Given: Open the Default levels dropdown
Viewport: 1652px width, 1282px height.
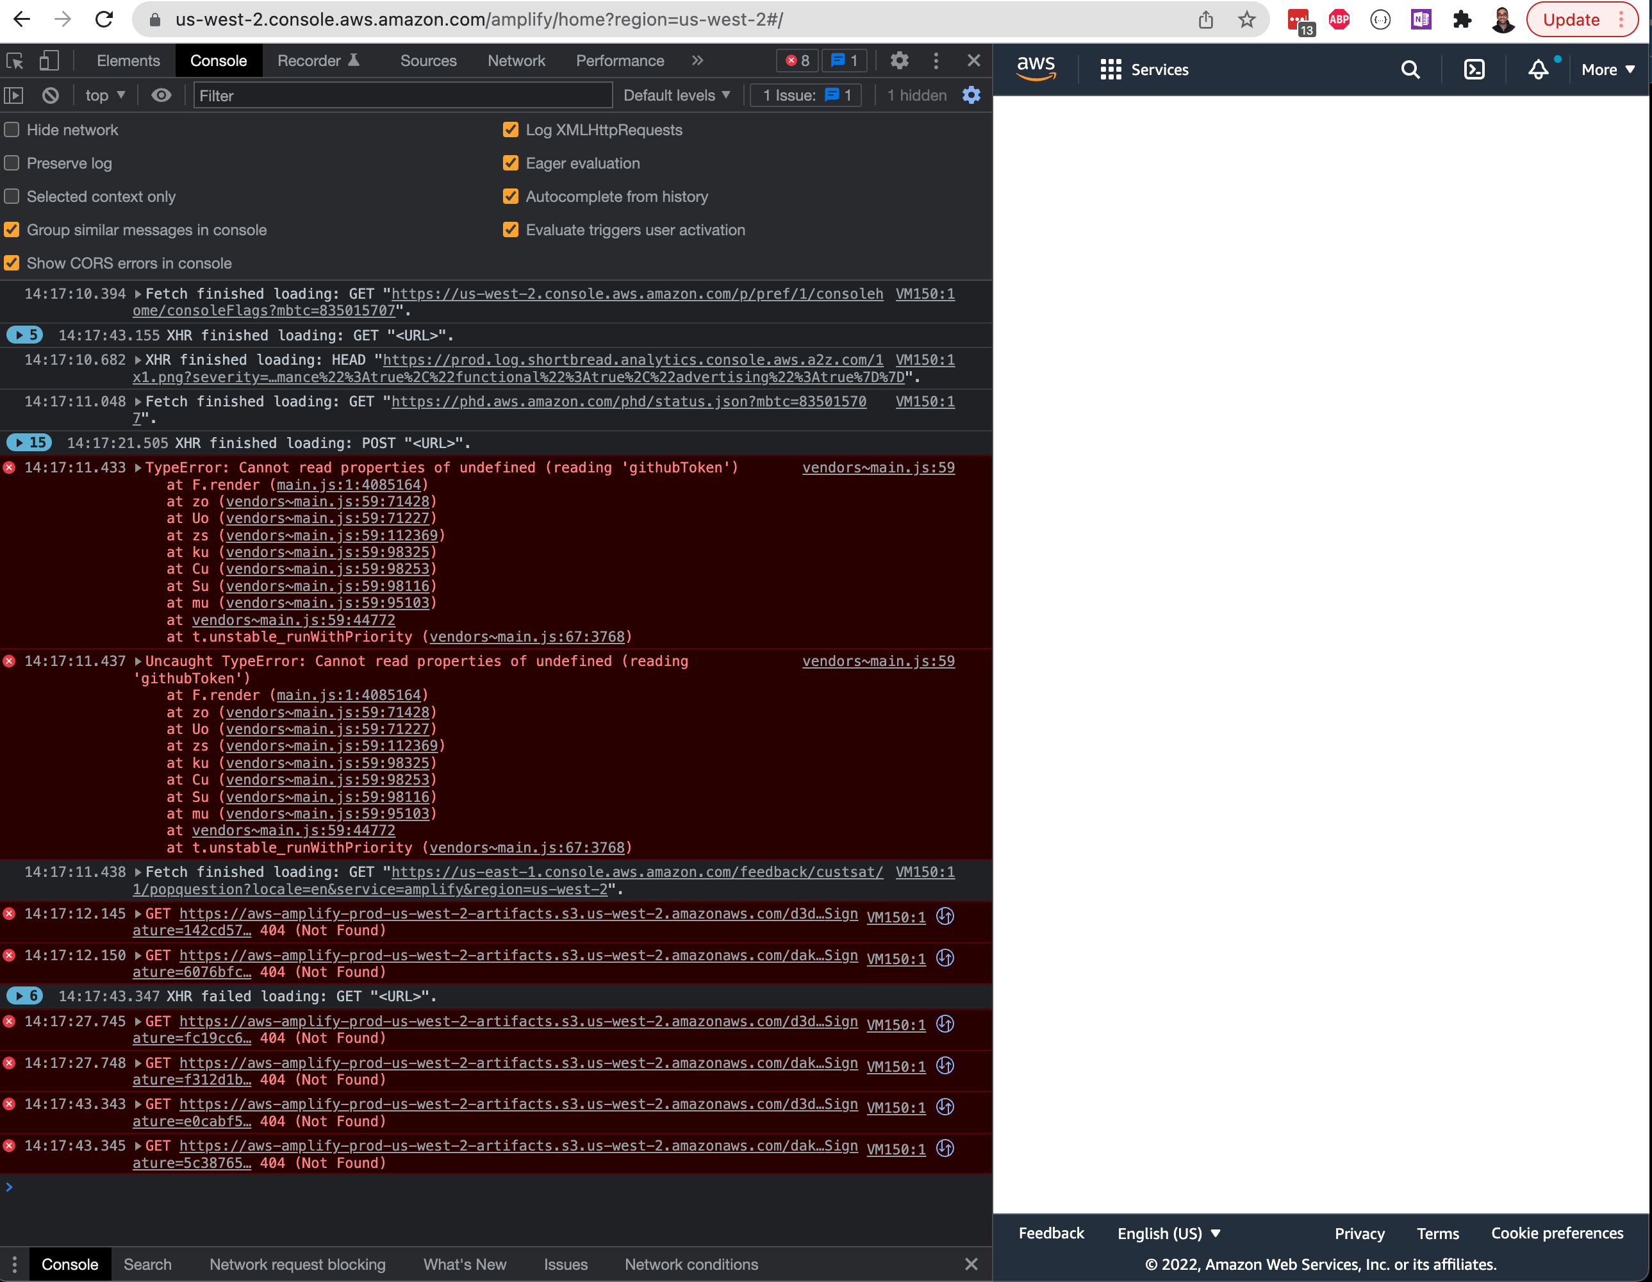Looking at the screenshot, I should pyautogui.click(x=676, y=96).
